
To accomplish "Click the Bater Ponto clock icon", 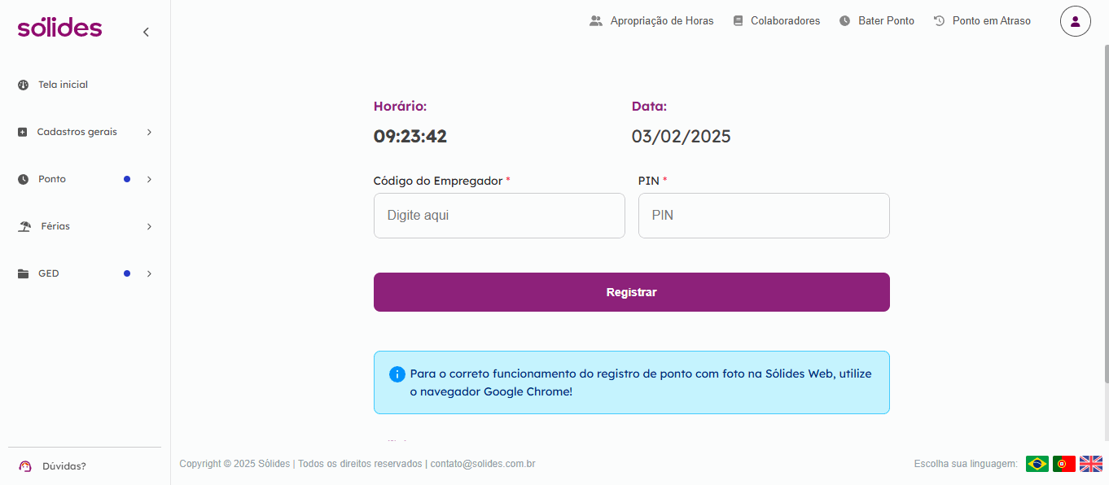I will [x=844, y=21].
